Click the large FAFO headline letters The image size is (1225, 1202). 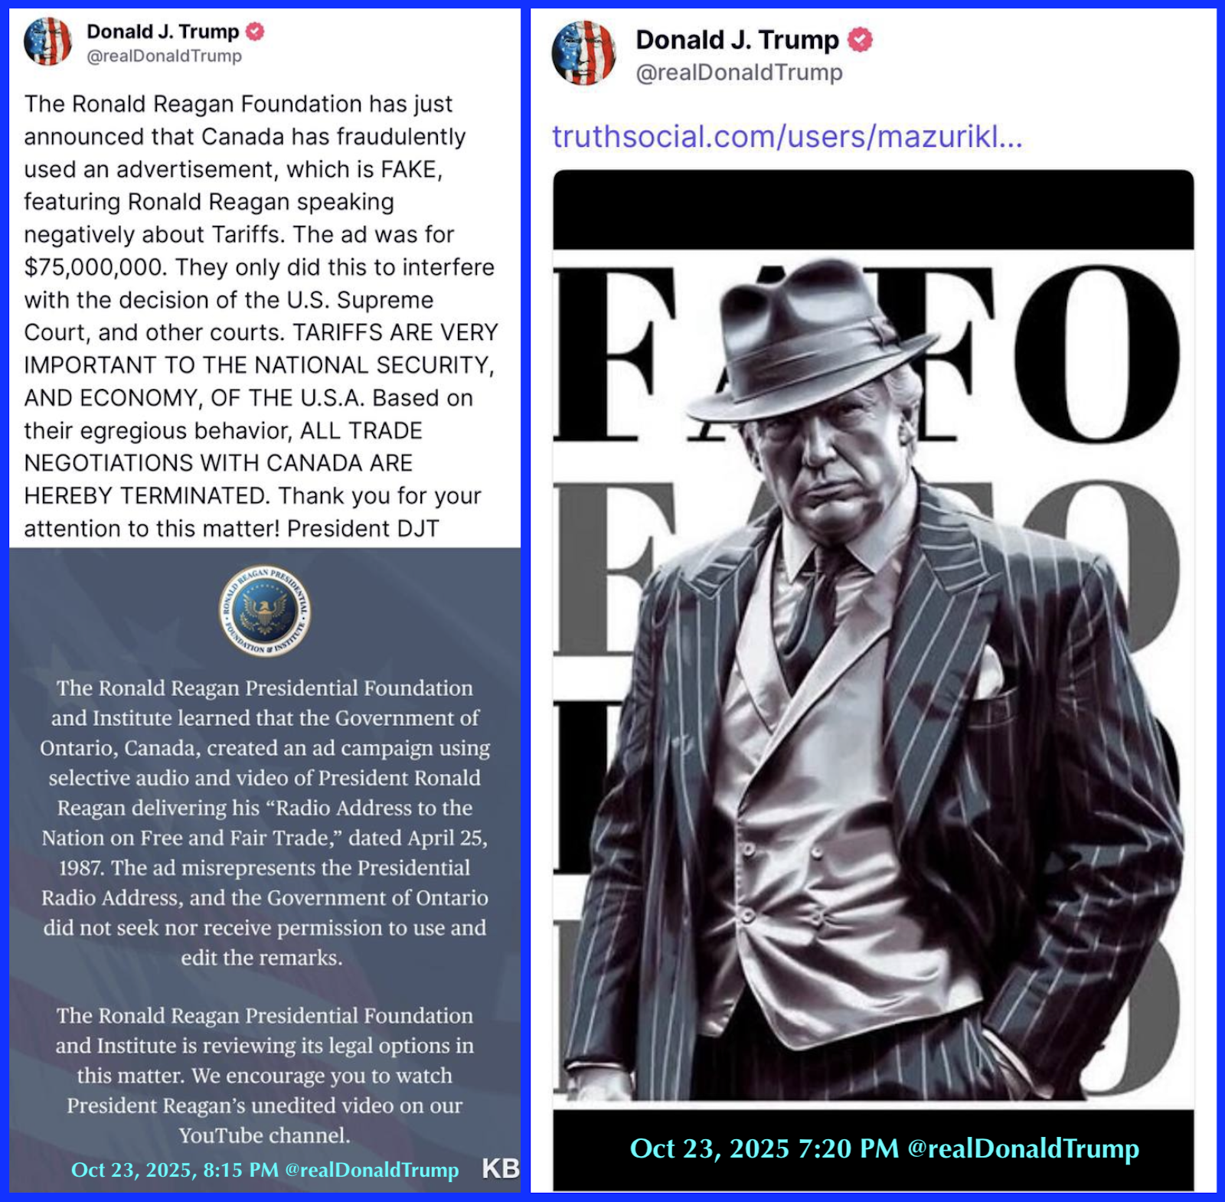pos(865,354)
